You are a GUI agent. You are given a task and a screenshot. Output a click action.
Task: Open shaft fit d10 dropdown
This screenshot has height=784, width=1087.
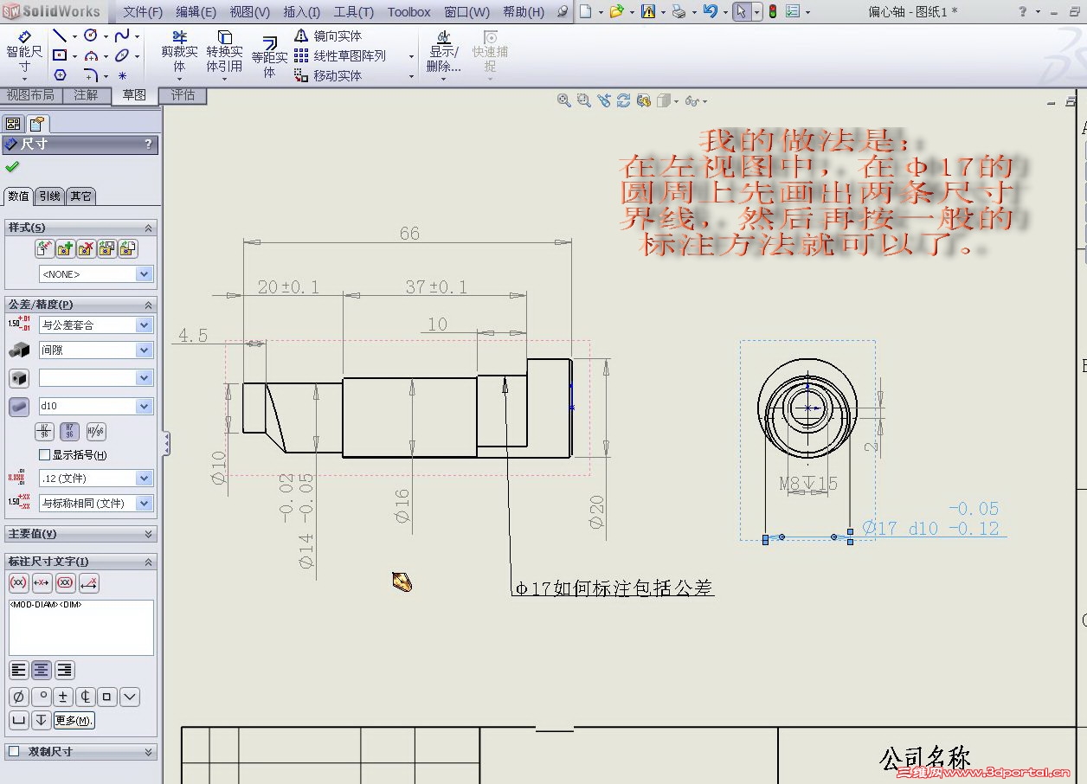point(145,406)
